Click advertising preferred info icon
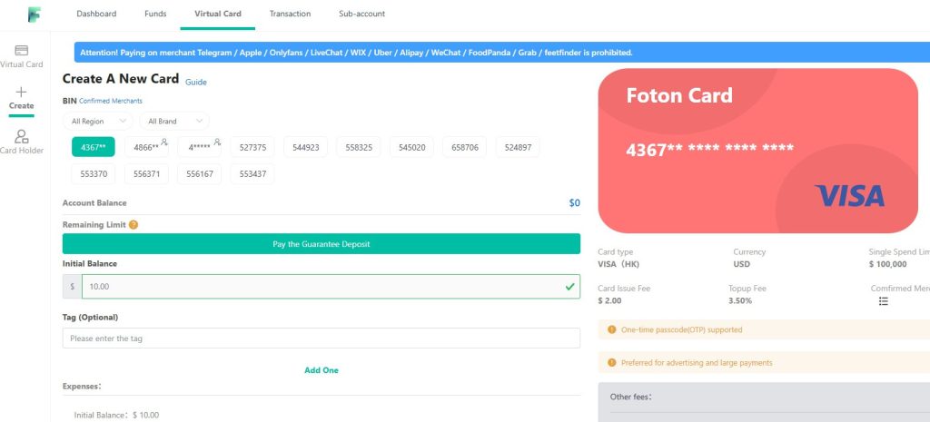The image size is (930, 422). (612, 363)
